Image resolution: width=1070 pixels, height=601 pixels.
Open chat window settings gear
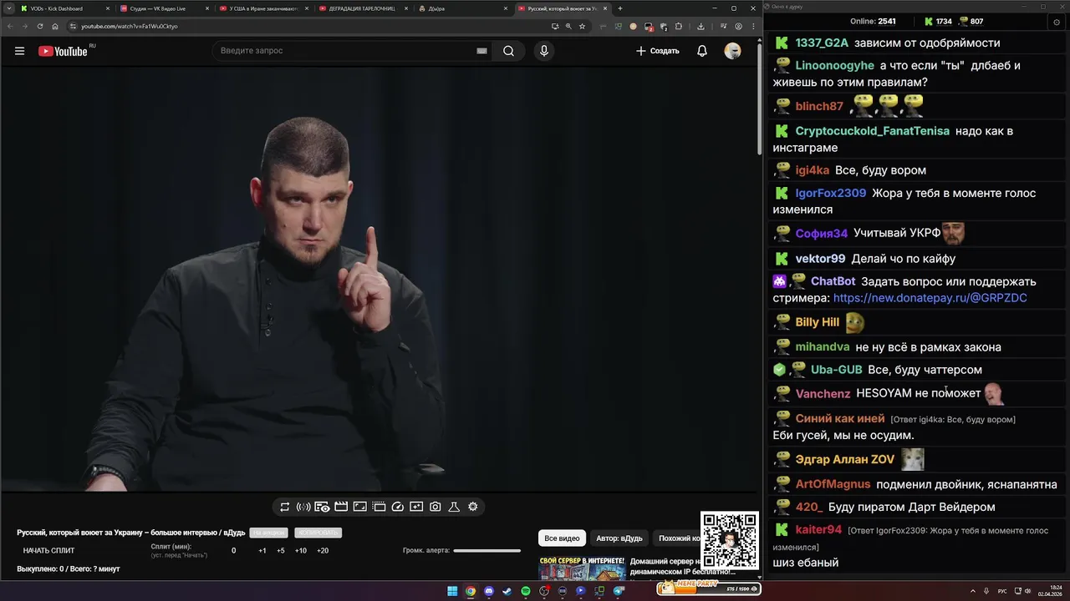(1057, 22)
